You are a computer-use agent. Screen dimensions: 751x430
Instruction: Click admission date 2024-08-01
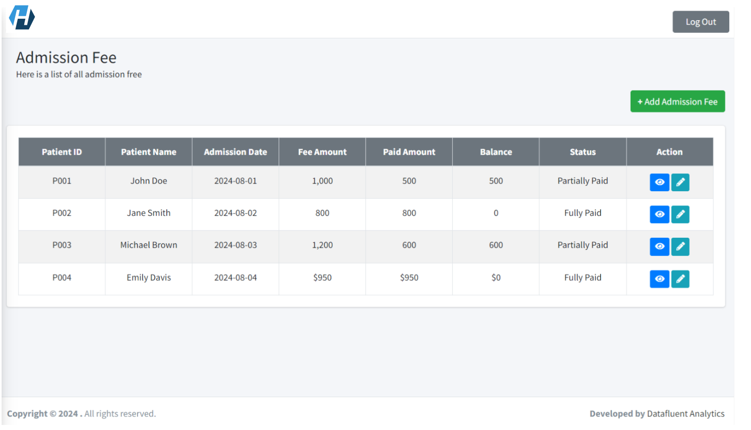(x=236, y=181)
